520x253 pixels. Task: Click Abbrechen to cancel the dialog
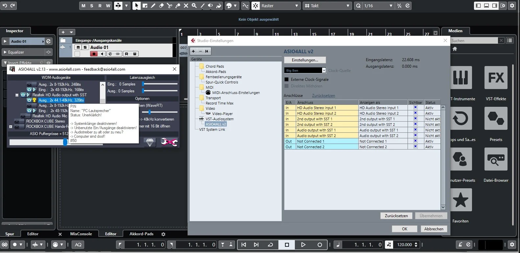434,229
